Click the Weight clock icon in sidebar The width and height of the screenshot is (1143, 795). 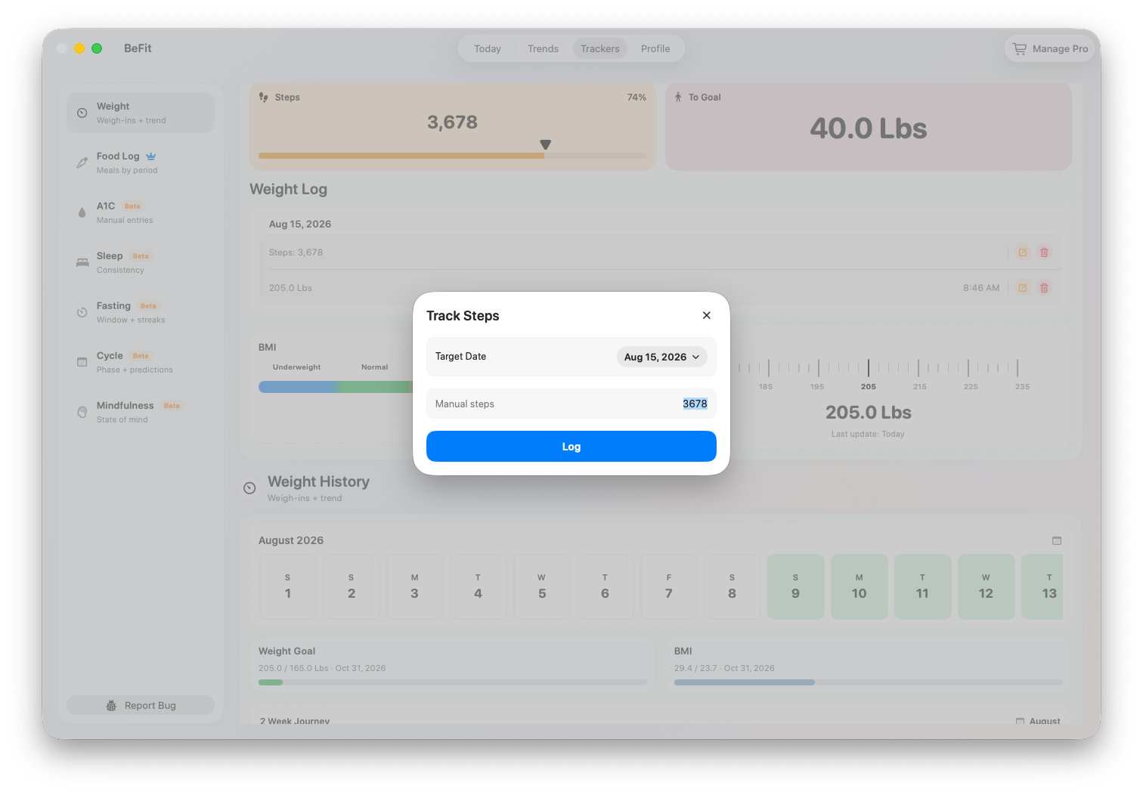[82, 113]
